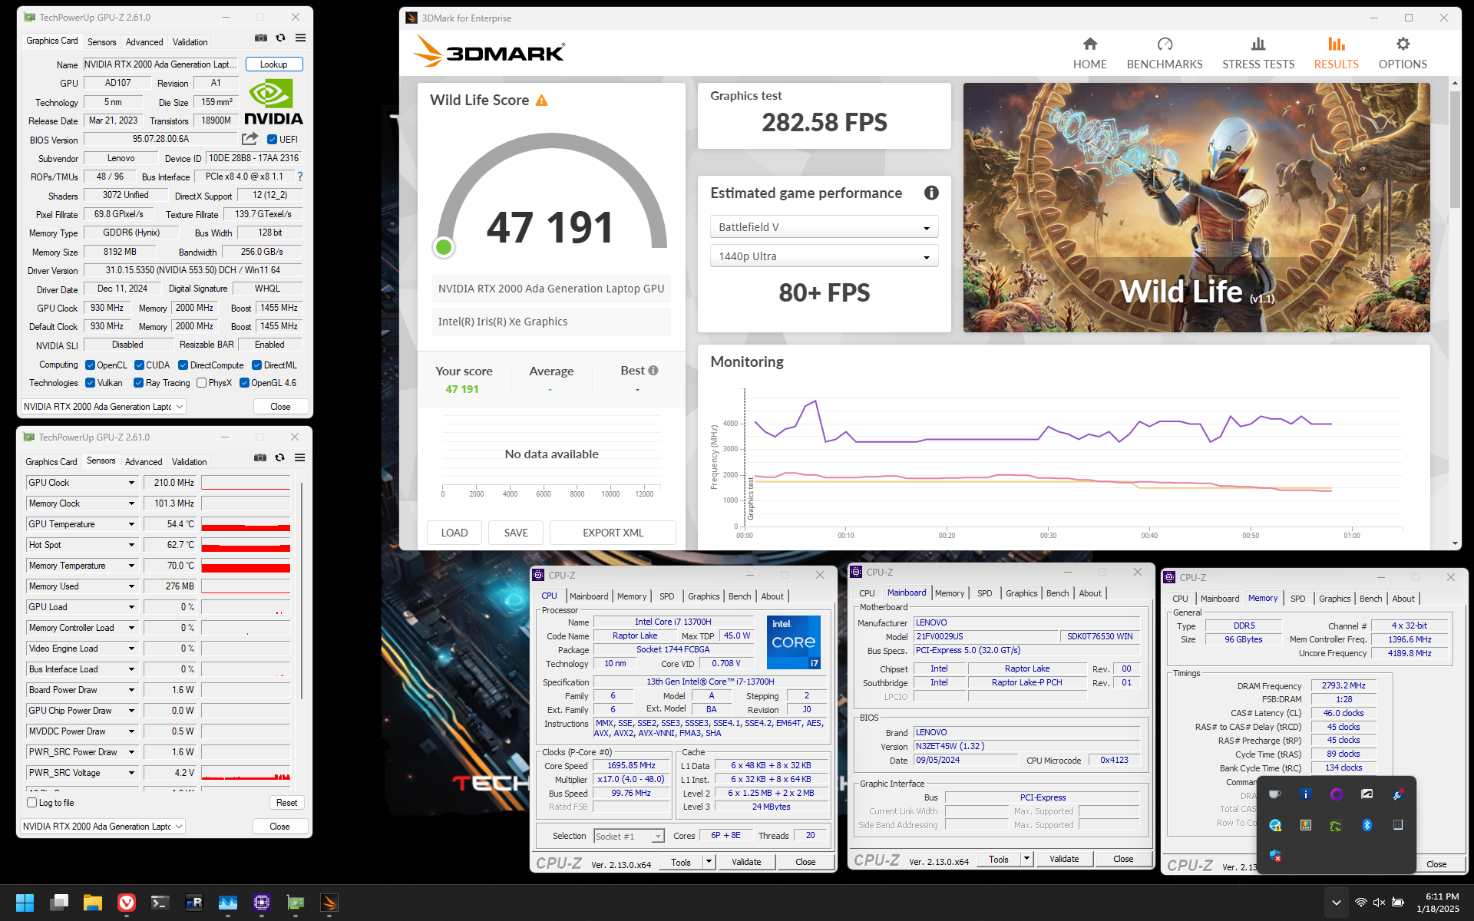Click the Bluetooth icon in the tray overflow

click(x=1367, y=825)
